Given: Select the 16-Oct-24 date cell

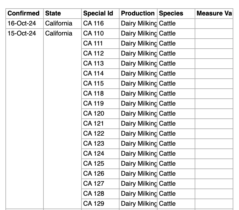Looking at the screenshot, I should 22,23.
